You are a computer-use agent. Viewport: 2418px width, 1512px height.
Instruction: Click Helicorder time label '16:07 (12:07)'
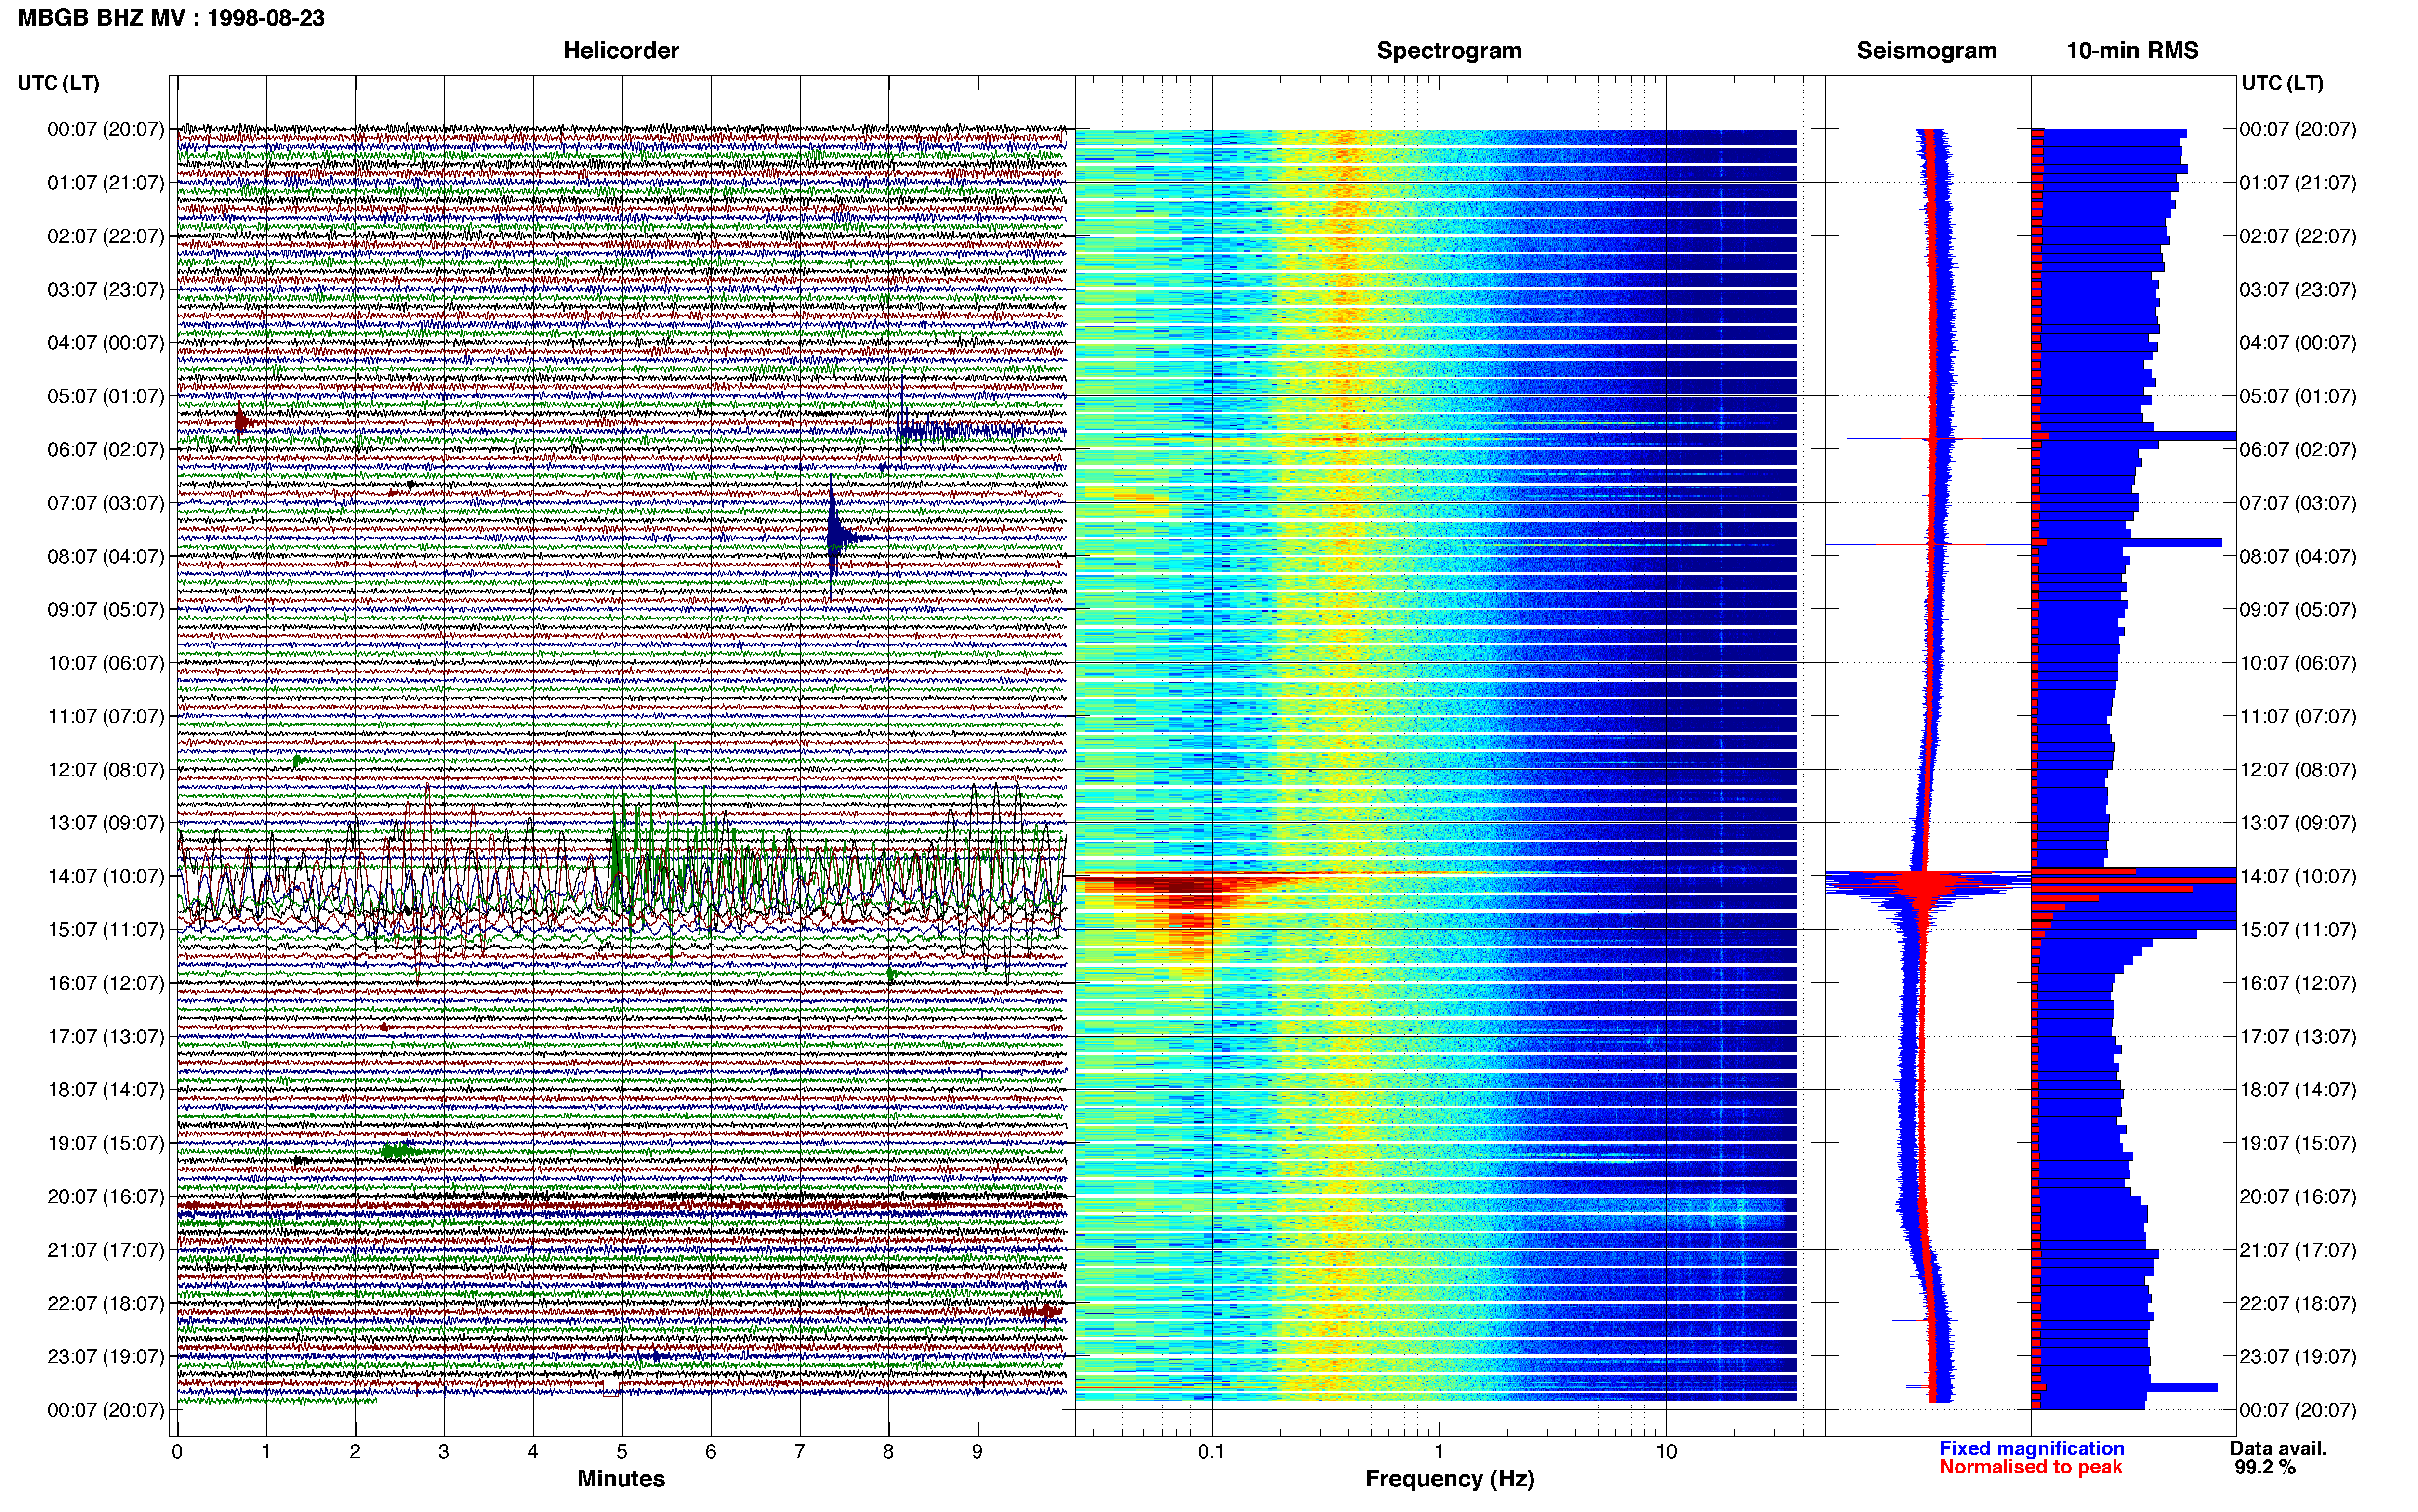click(x=106, y=983)
